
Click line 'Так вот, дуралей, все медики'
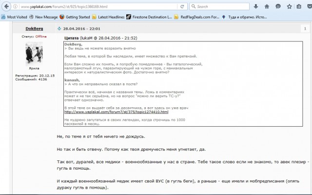[x=183, y=165]
